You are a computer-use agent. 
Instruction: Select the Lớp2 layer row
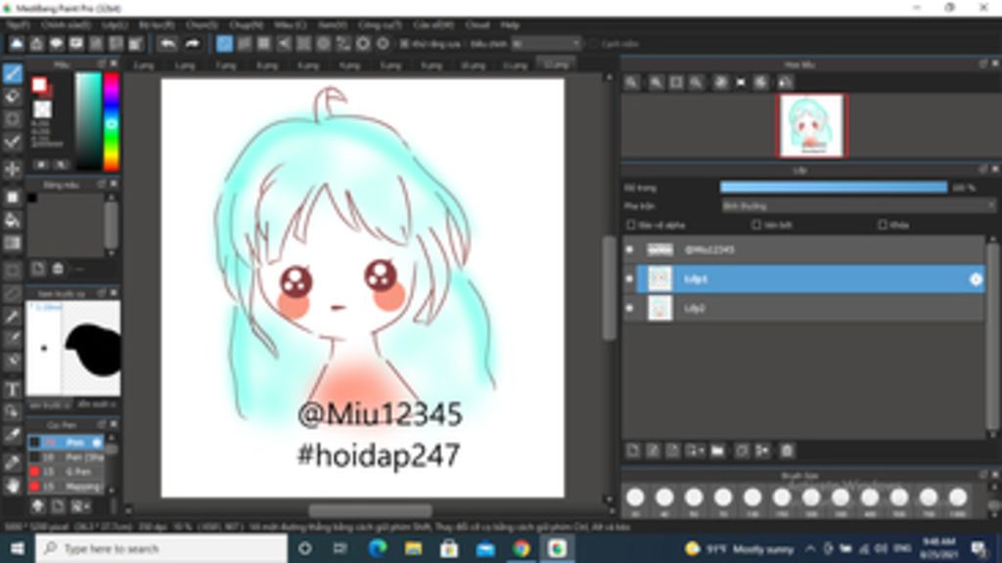click(x=804, y=308)
